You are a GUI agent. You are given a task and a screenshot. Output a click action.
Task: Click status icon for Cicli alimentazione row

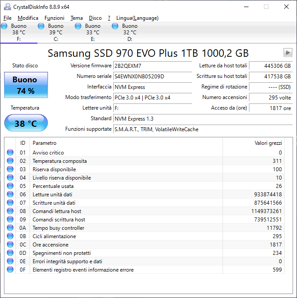point(10,236)
